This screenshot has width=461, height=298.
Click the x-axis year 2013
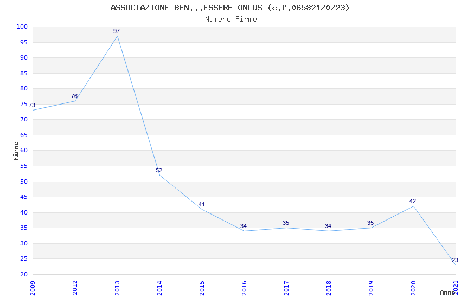coord(117,288)
